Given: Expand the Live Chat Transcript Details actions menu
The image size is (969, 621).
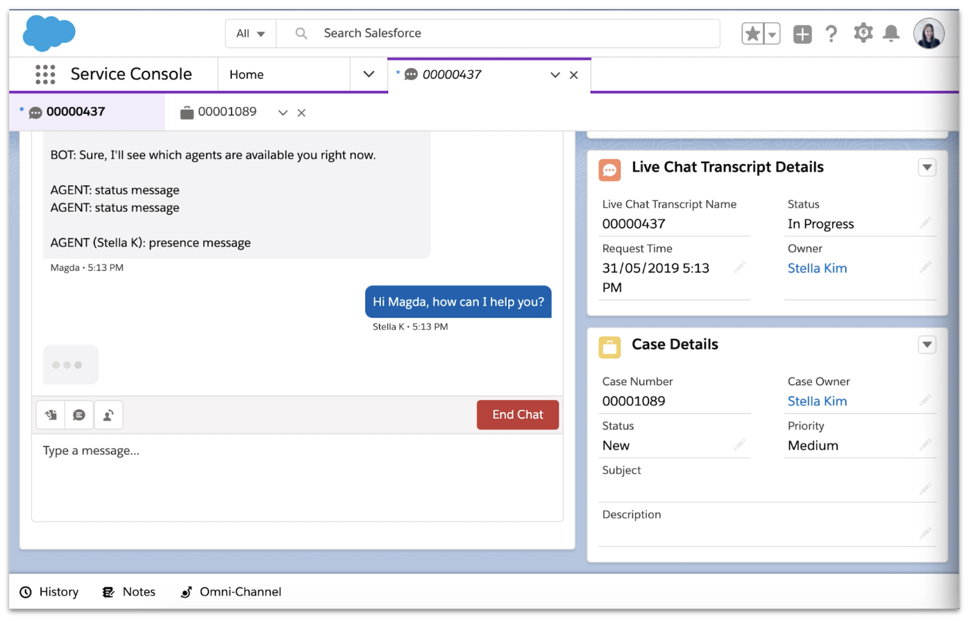Looking at the screenshot, I should [x=927, y=167].
